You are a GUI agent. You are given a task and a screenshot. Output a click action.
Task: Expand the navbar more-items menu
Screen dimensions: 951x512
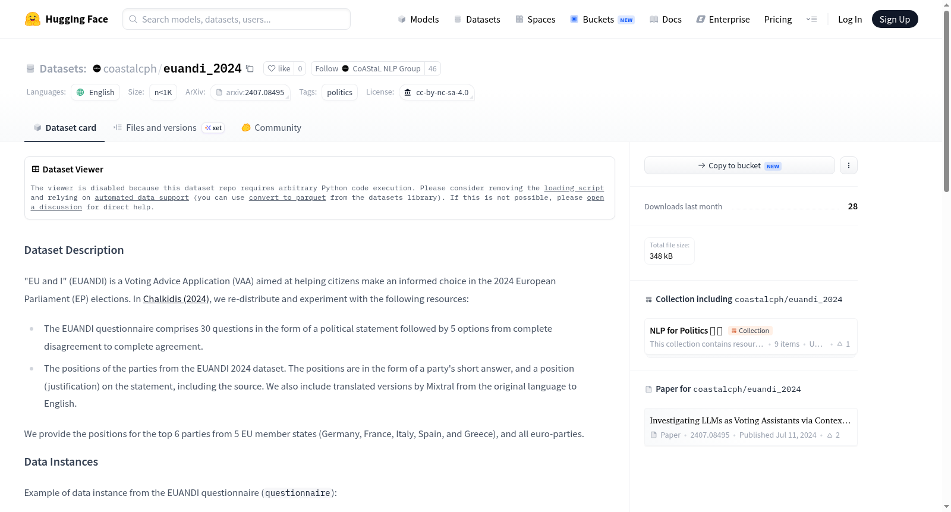[x=811, y=19]
